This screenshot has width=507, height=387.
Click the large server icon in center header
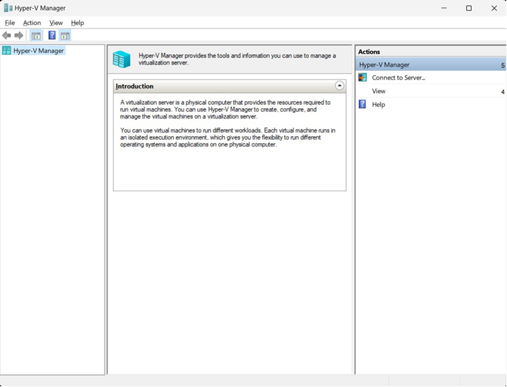point(122,60)
